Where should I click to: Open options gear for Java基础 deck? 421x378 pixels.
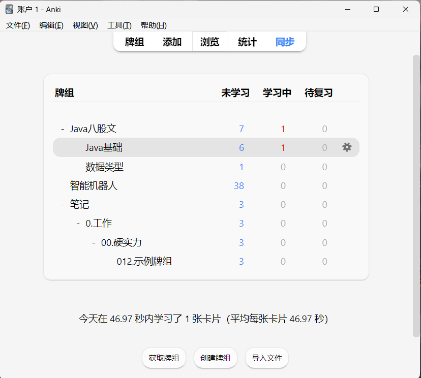click(347, 147)
